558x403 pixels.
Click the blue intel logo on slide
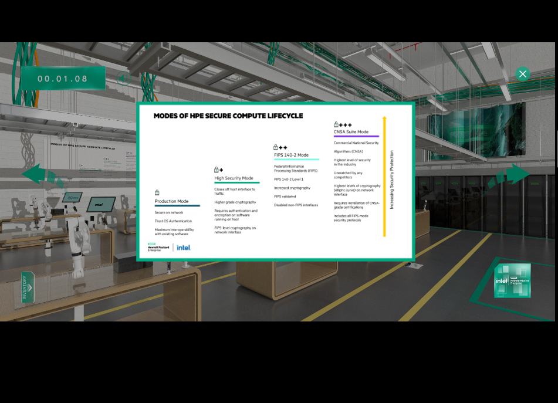pos(184,248)
